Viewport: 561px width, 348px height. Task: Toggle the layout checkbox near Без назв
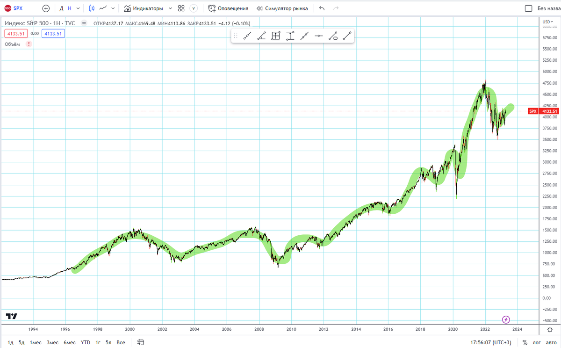click(x=529, y=8)
